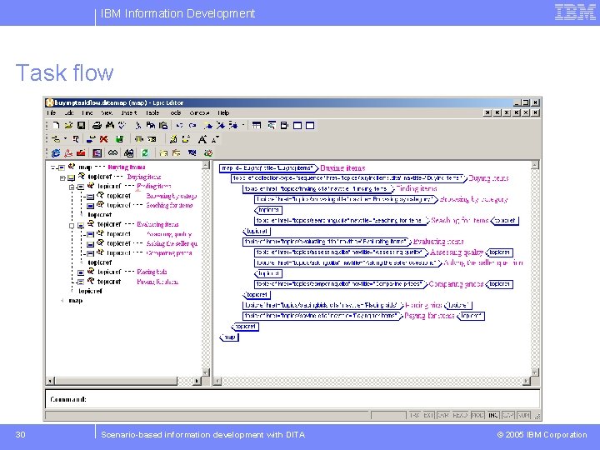
Task: Open the Edit menu
Action: [69, 112]
